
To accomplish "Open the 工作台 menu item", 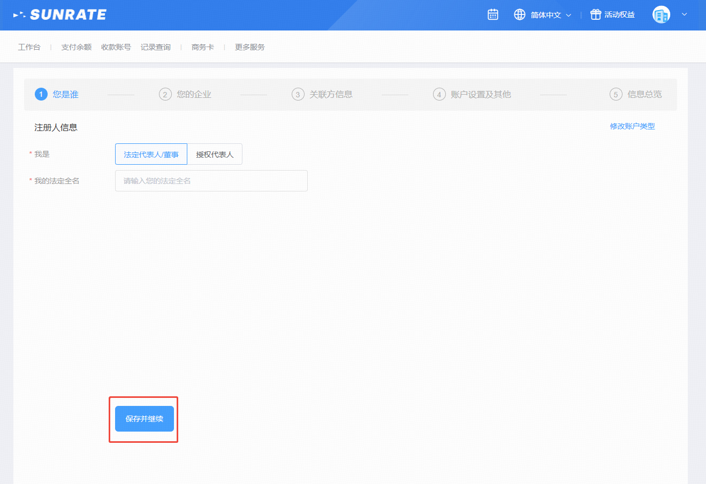I will (29, 47).
